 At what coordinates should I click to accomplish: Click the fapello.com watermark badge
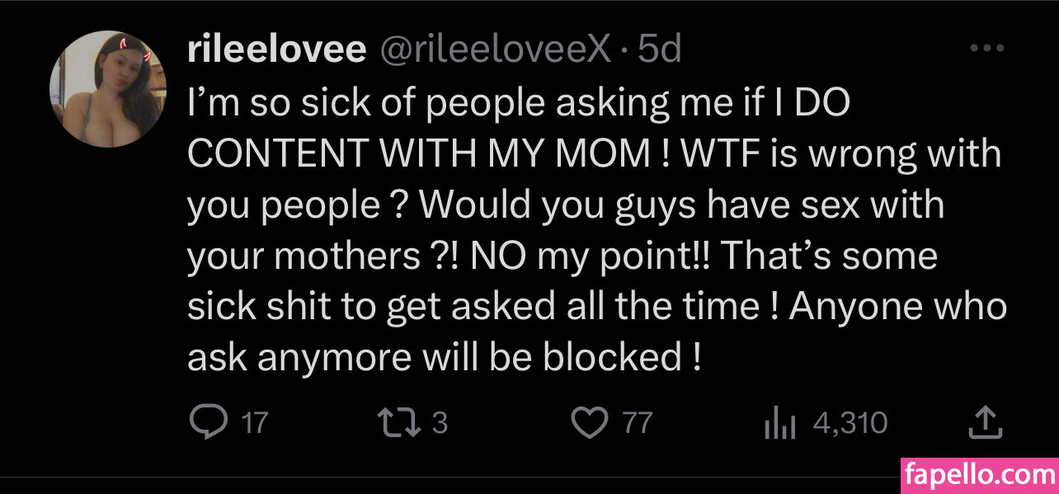[979, 475]
